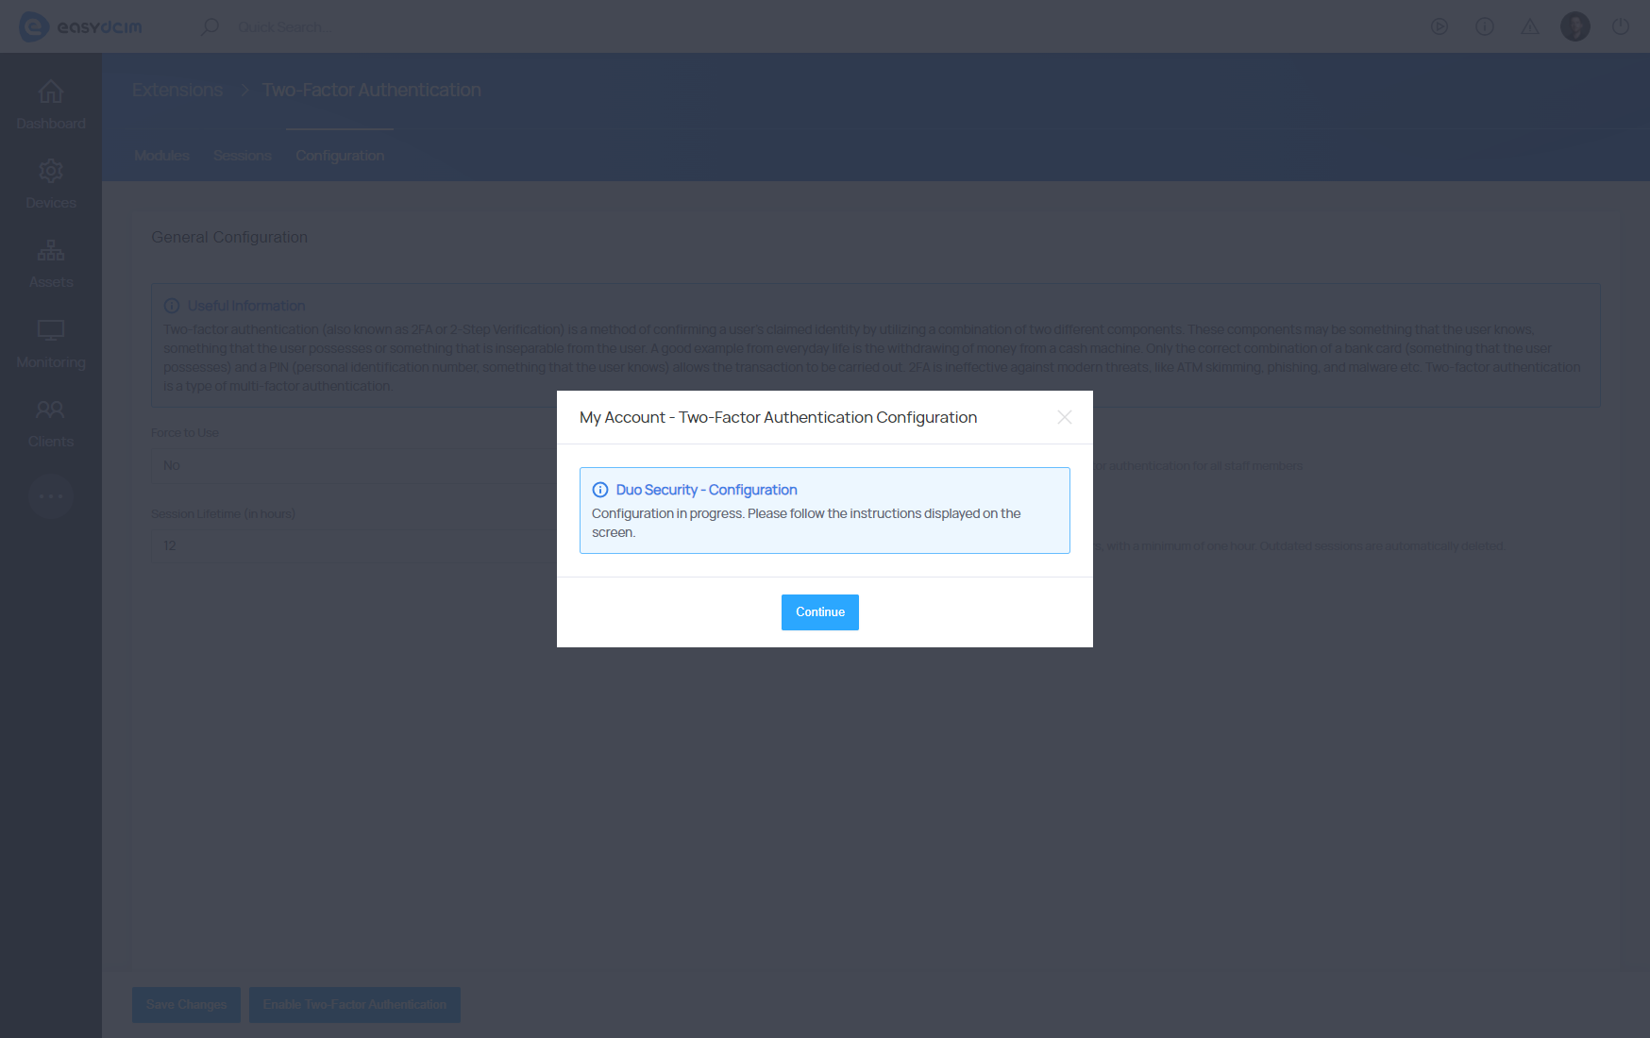This screenshot has height=1038, width=1650.
Task: Click Two-Factor Authentication breadcrumb
Action: 371,90
